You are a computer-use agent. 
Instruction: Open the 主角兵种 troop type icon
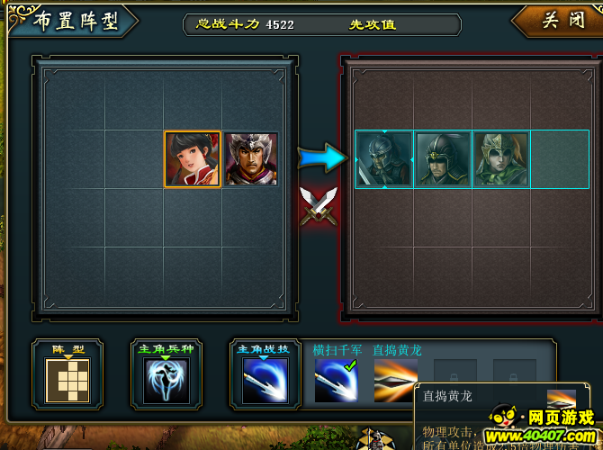pyautogui.click(x=166, y=381)
